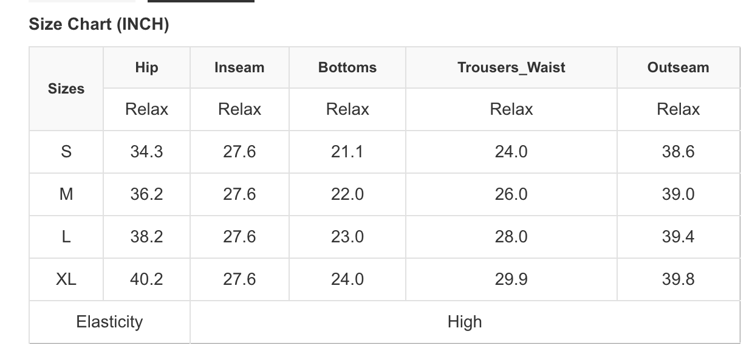Click the Sizes header cell
Screen dimensions: 752x362
(x=66, y=89)
